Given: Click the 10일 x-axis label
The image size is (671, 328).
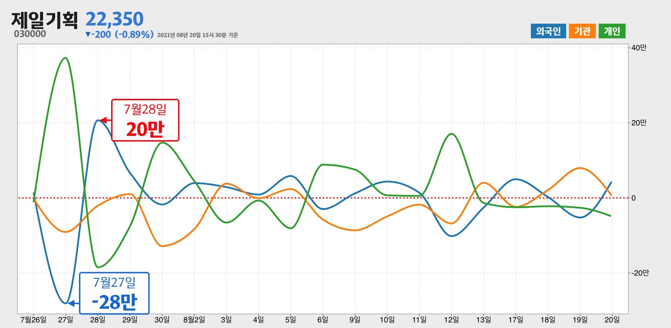Looking at the screenshot, I should tap(387, 320).
